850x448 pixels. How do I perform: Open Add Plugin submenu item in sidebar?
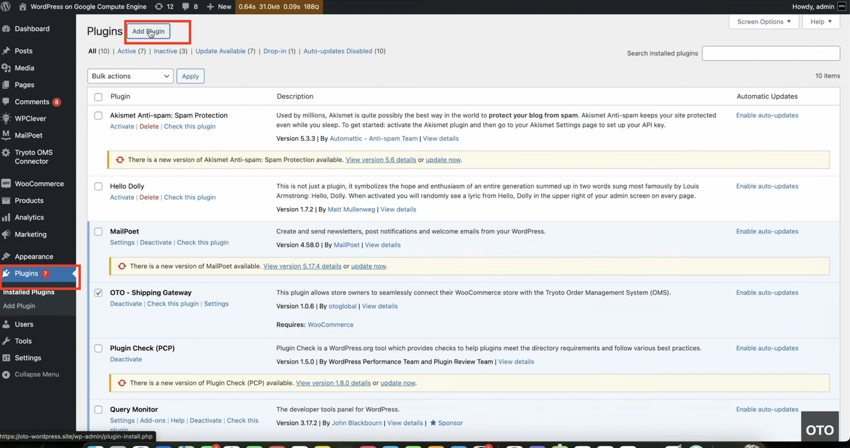(19, 306)
